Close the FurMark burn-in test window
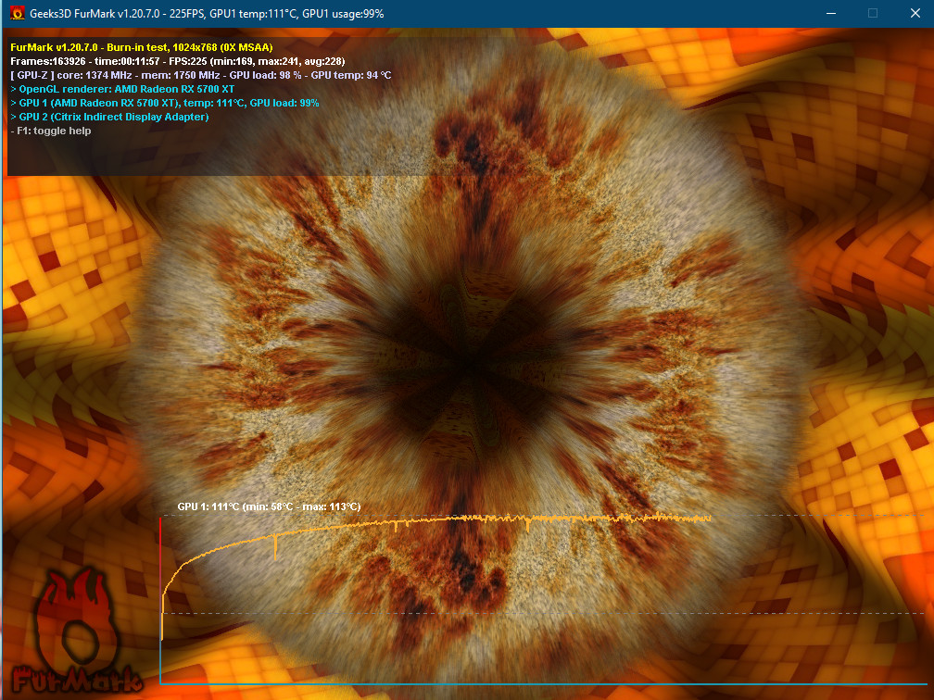The image size is (934, 700). pyautogui.click(x=915, y=14)
